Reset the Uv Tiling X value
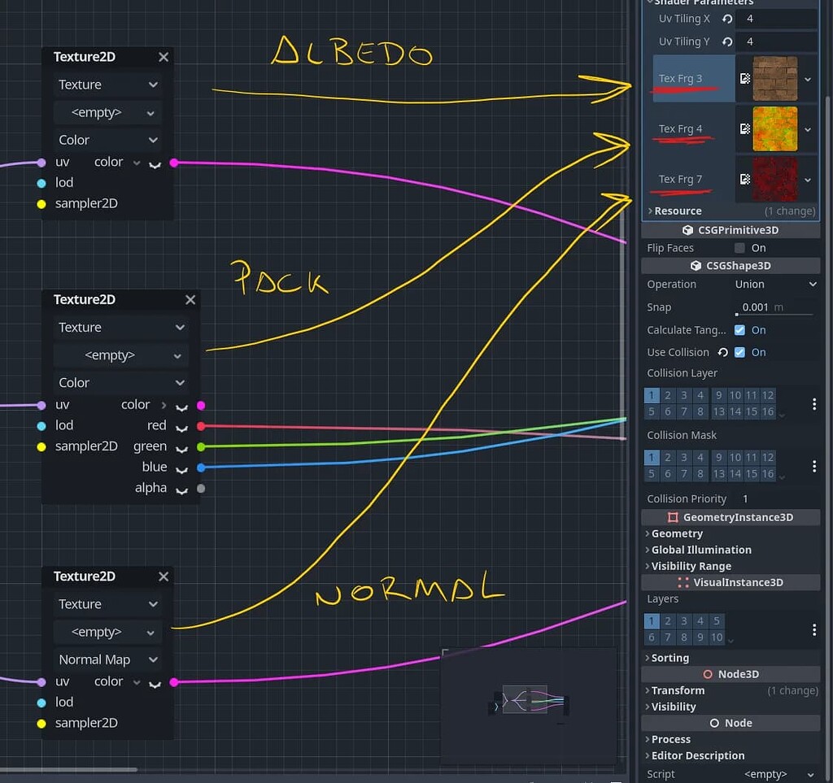The height and width of the screenshot is (783, 833). point(727,19)
